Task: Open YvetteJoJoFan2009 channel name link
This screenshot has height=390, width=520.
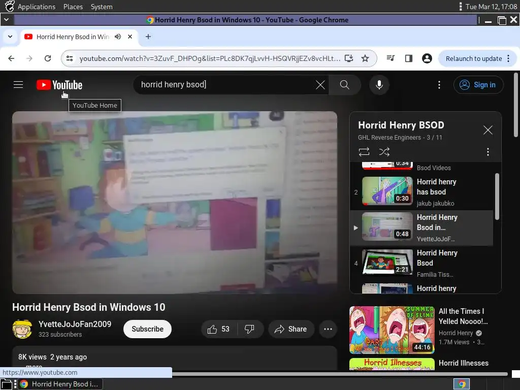Action: (75, 324)
